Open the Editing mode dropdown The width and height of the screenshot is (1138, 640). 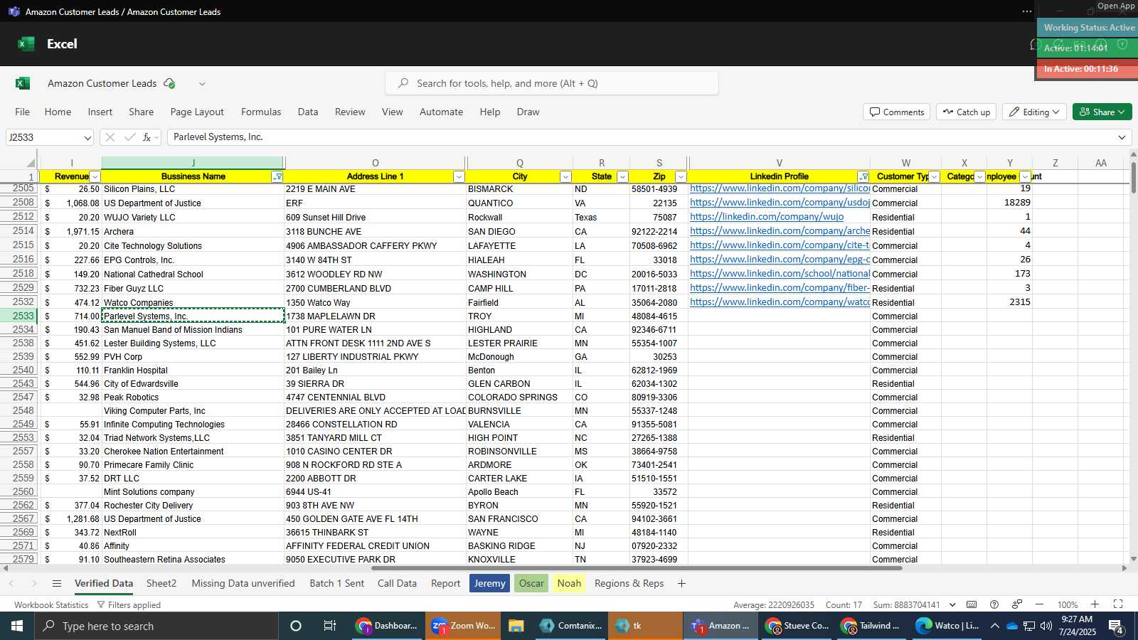[1035, 112]
